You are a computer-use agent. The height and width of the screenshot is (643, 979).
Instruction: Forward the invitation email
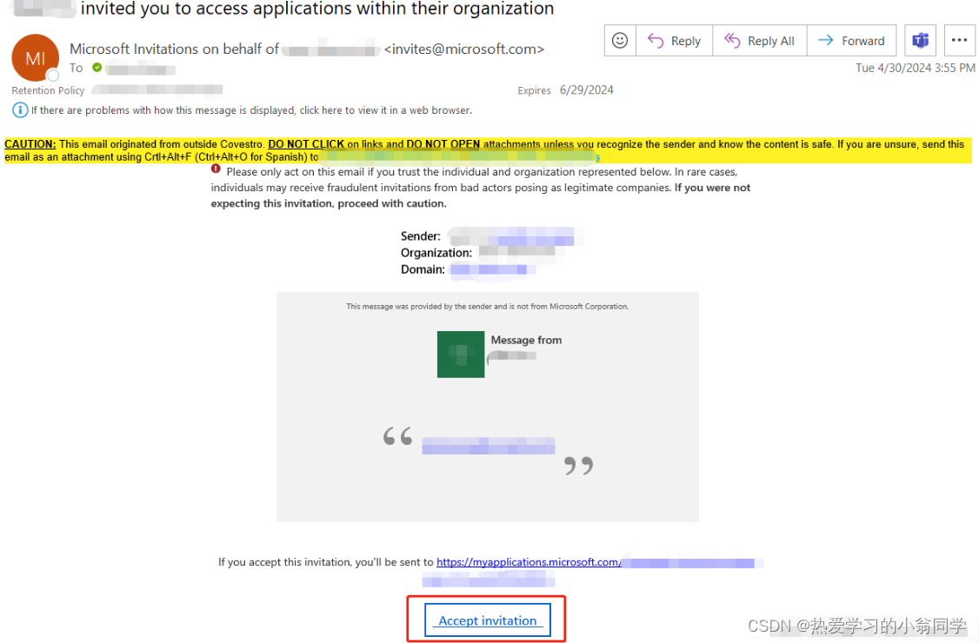pos(851,40)
